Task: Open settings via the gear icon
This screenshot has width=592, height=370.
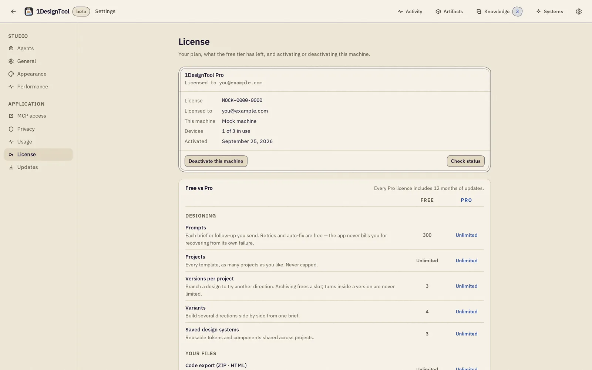Action: (579, 11)
